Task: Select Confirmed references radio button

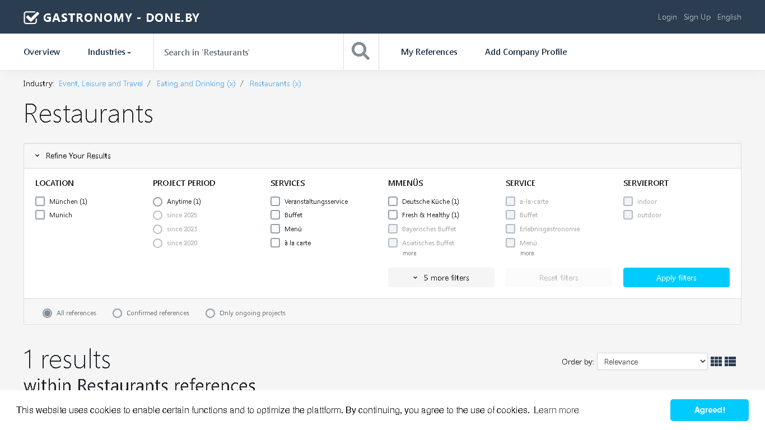Action: (x=117, y=313)
